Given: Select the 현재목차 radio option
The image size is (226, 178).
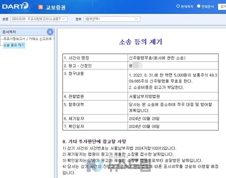Looking at the screenshot, I should coord(178,6).
